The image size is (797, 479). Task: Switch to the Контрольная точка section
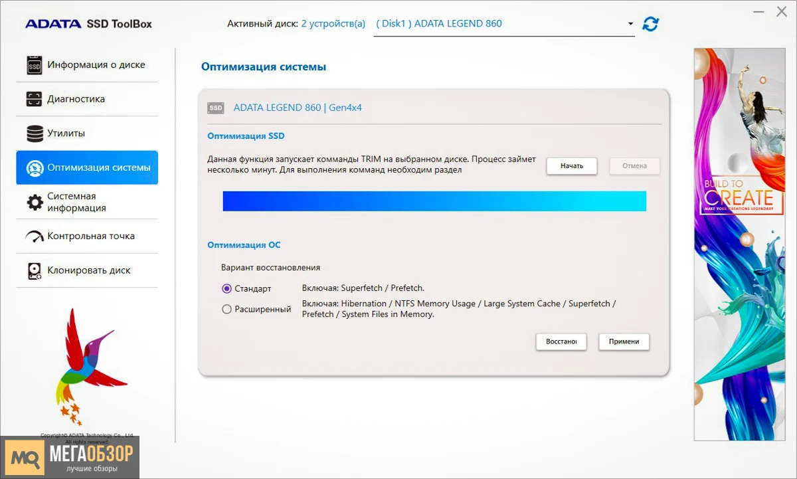tap(87, 237)
